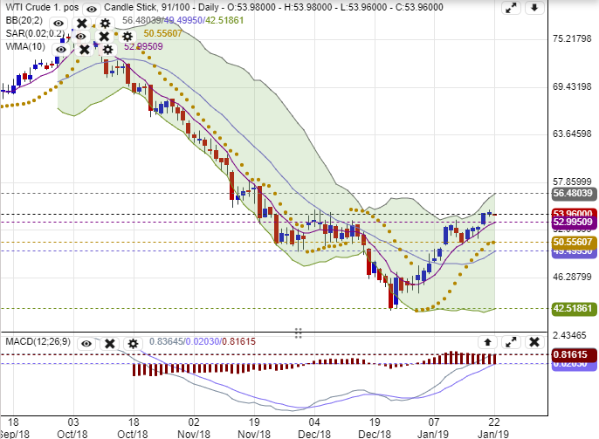This screenshot has height=439, width=599.
Task: Move the main chart panel down
Action: 534,9
